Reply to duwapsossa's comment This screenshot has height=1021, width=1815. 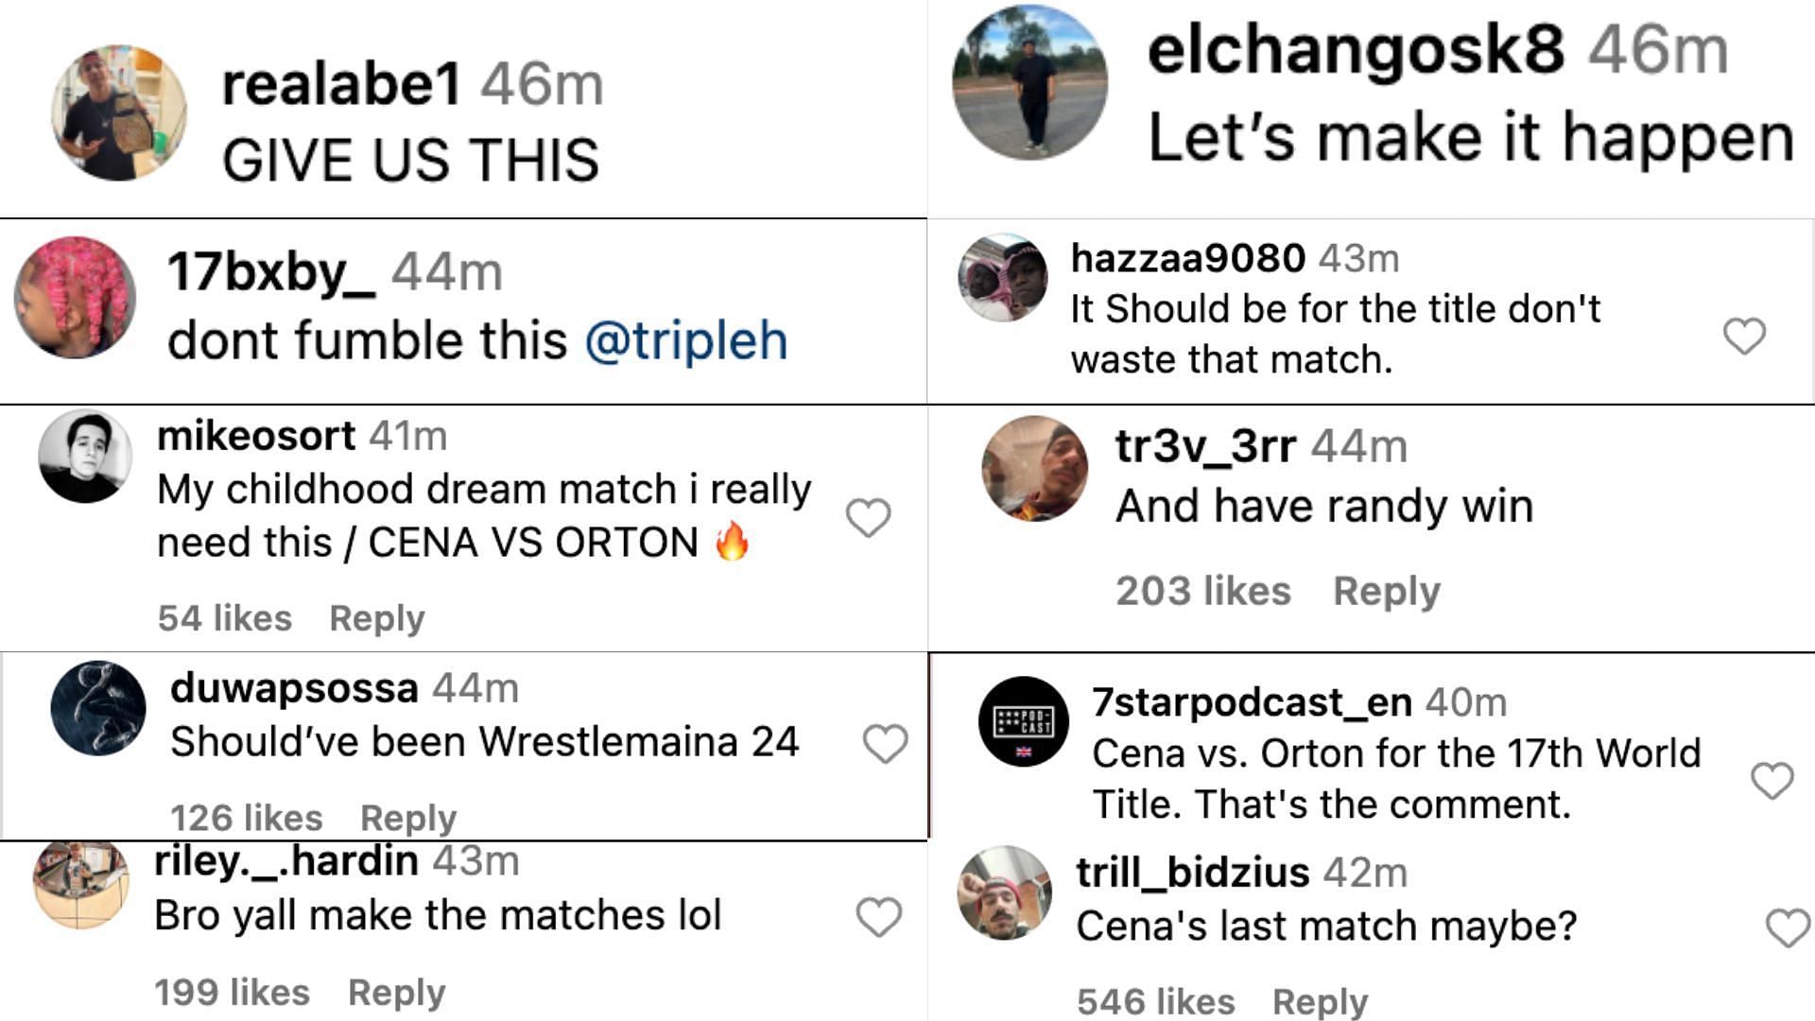[408, 818]
